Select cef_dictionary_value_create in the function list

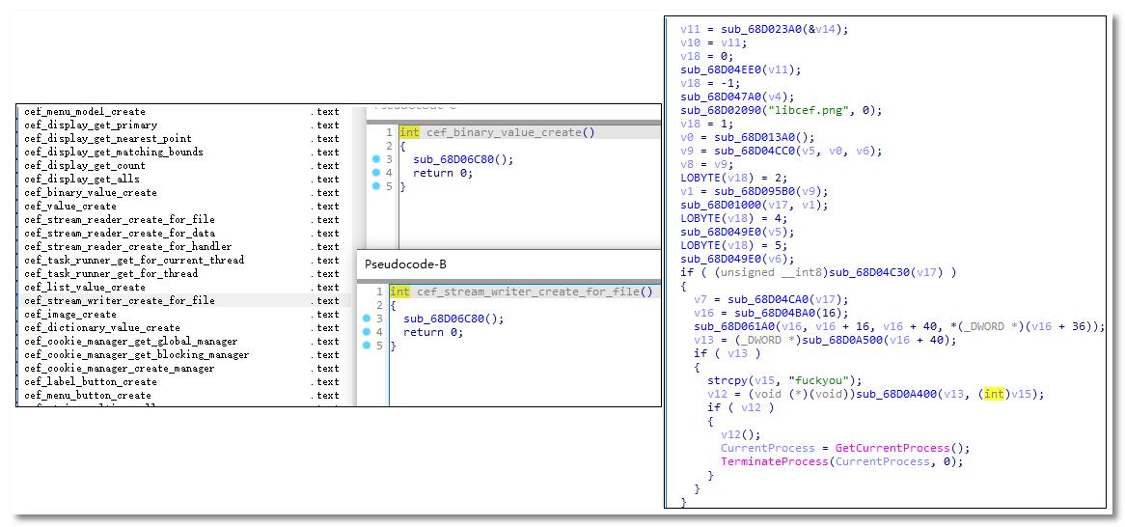(101, 328)
